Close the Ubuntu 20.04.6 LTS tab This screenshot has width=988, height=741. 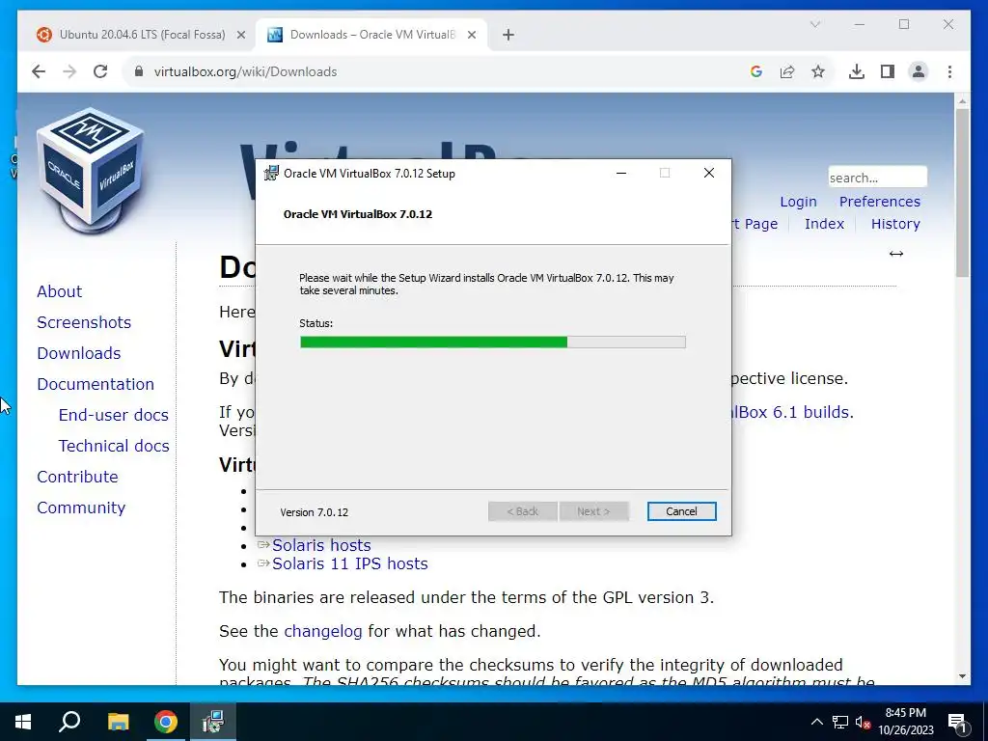240,35
